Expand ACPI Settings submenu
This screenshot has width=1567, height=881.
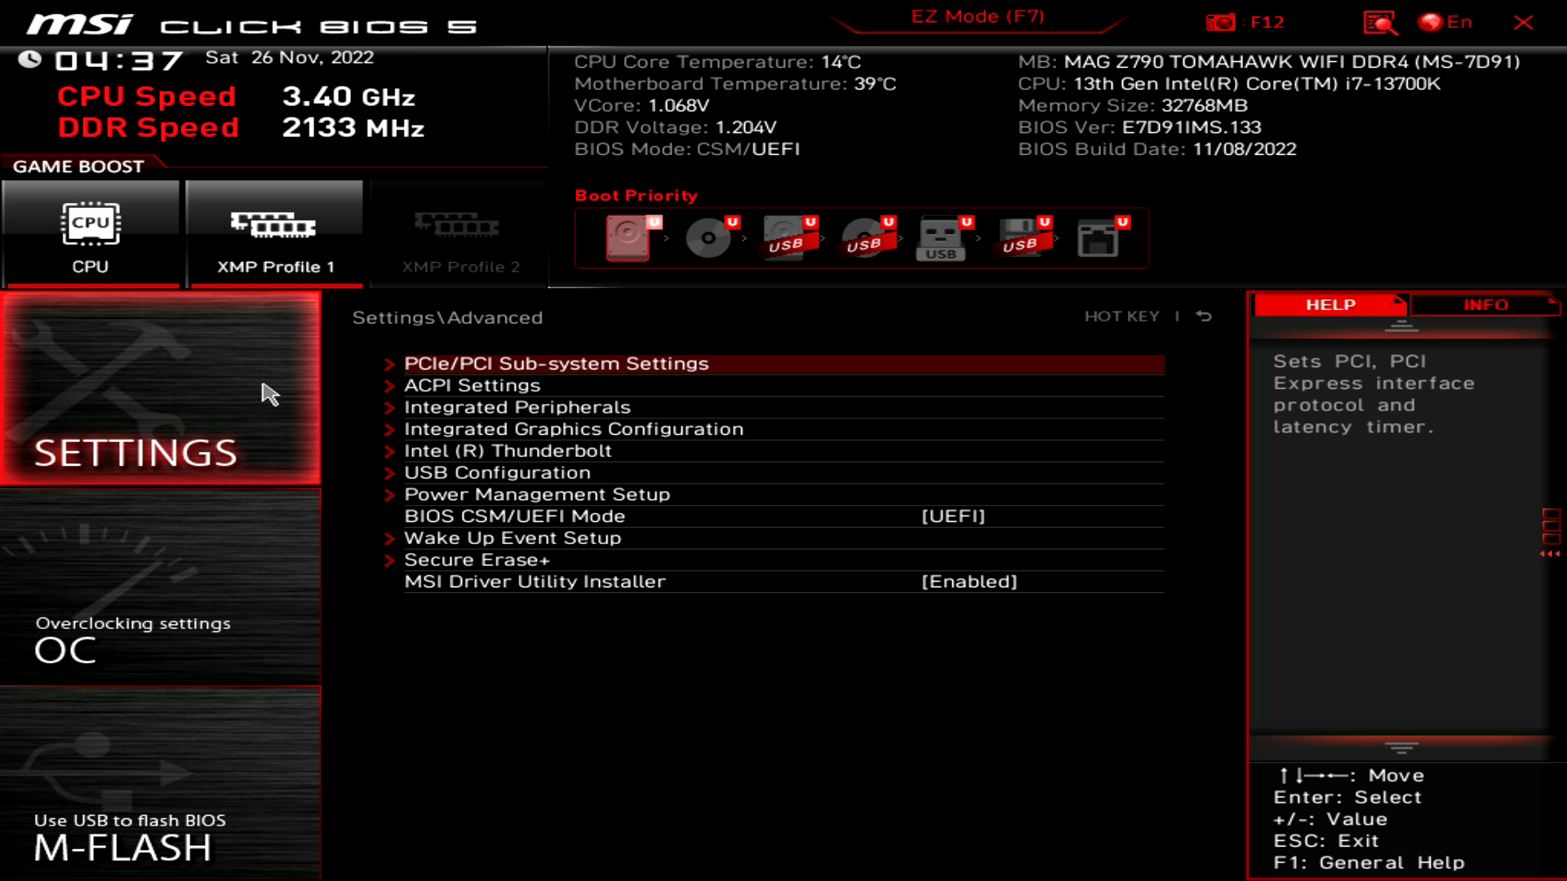pyautogui.click(x=472, y=384)
